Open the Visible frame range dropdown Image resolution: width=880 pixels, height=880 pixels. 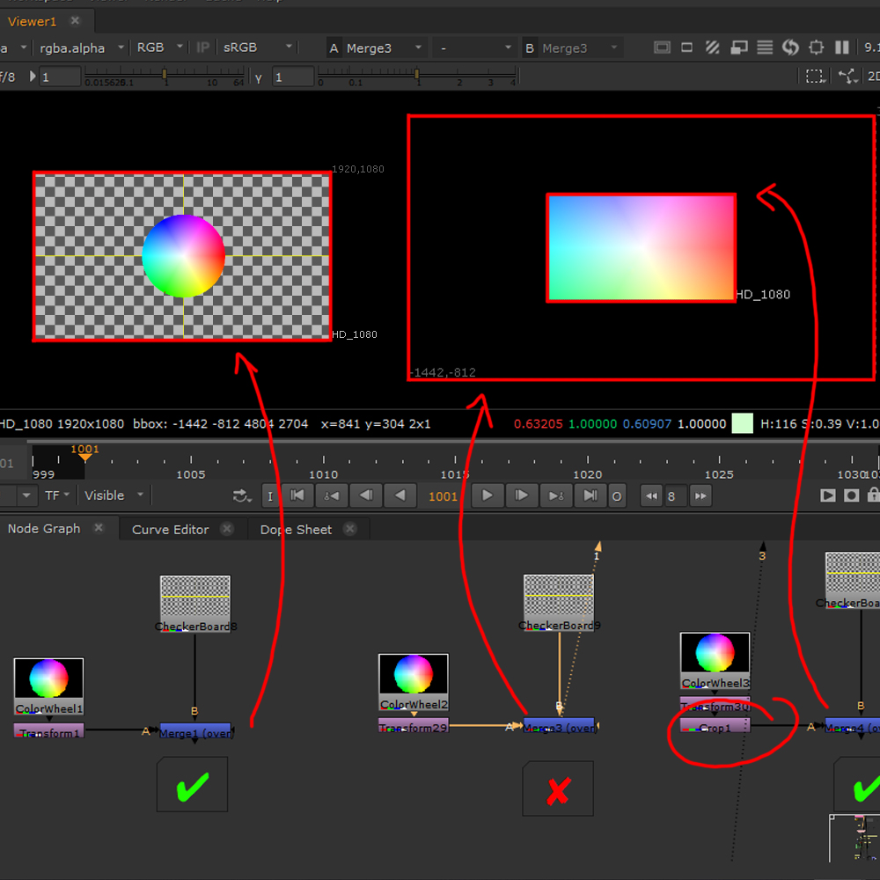(x=114, y=495)
